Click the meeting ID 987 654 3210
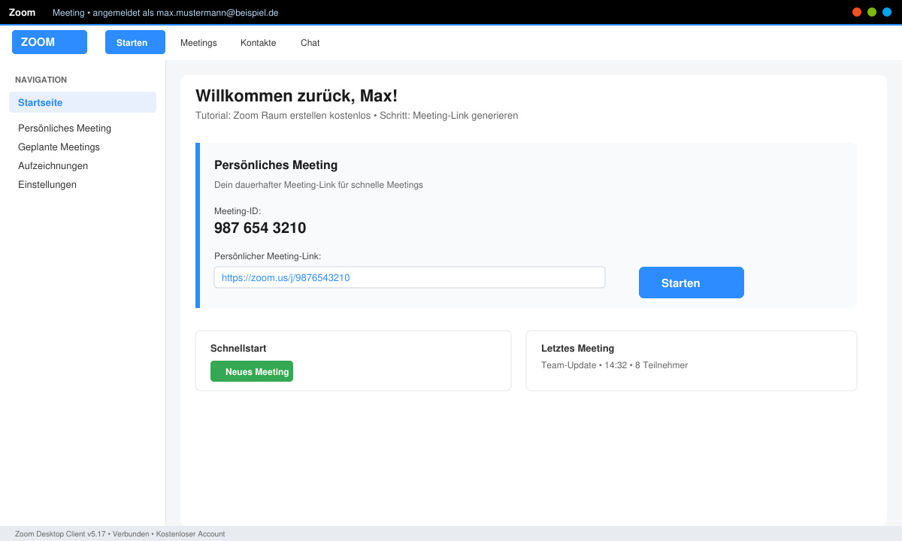 tap(260, 228)
